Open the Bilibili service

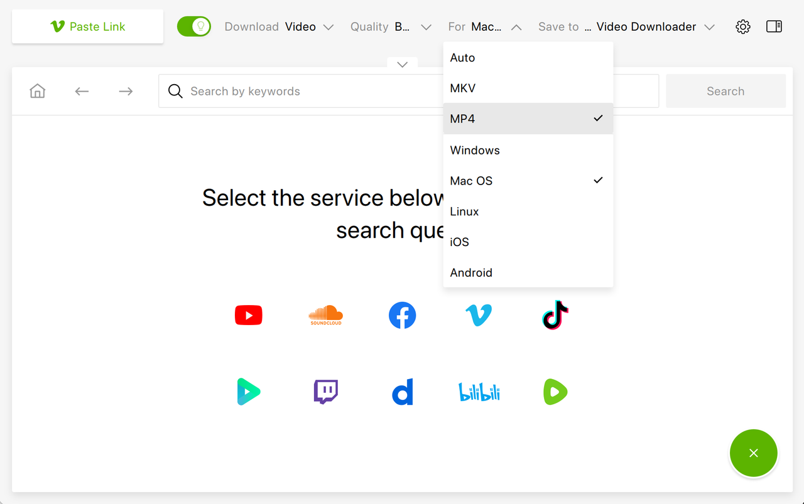(x=479, y=392)
